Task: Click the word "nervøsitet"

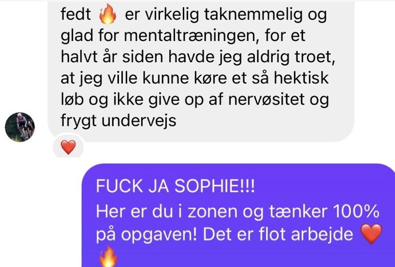Action: 266,99
